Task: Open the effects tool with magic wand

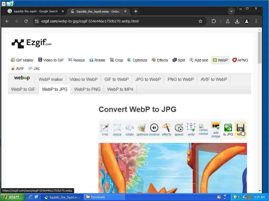Action: pos(166,129)
